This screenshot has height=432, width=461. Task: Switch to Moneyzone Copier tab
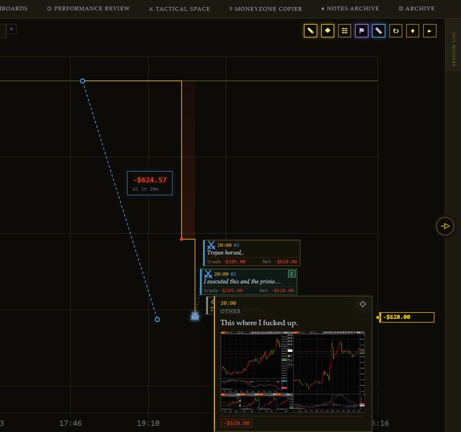pos(265,9)
